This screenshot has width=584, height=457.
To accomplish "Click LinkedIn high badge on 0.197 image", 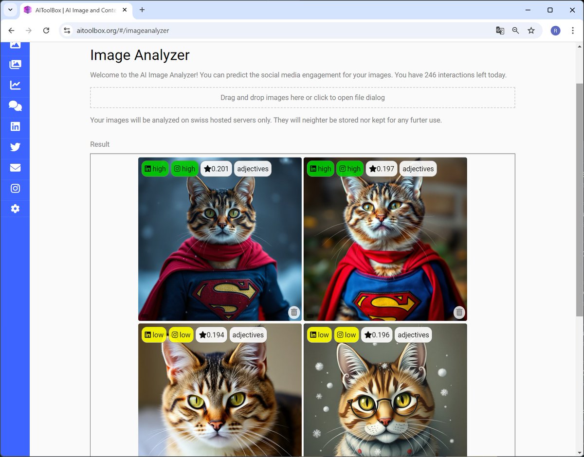I will coord(320,169).
